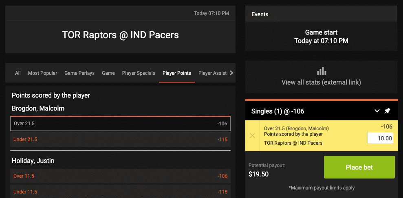Open the Player Assists tab

(x=213, y=73)
